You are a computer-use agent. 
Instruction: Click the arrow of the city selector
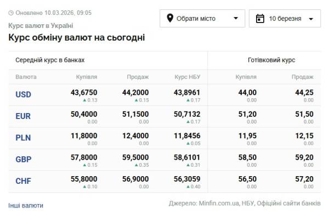(236, 18)
